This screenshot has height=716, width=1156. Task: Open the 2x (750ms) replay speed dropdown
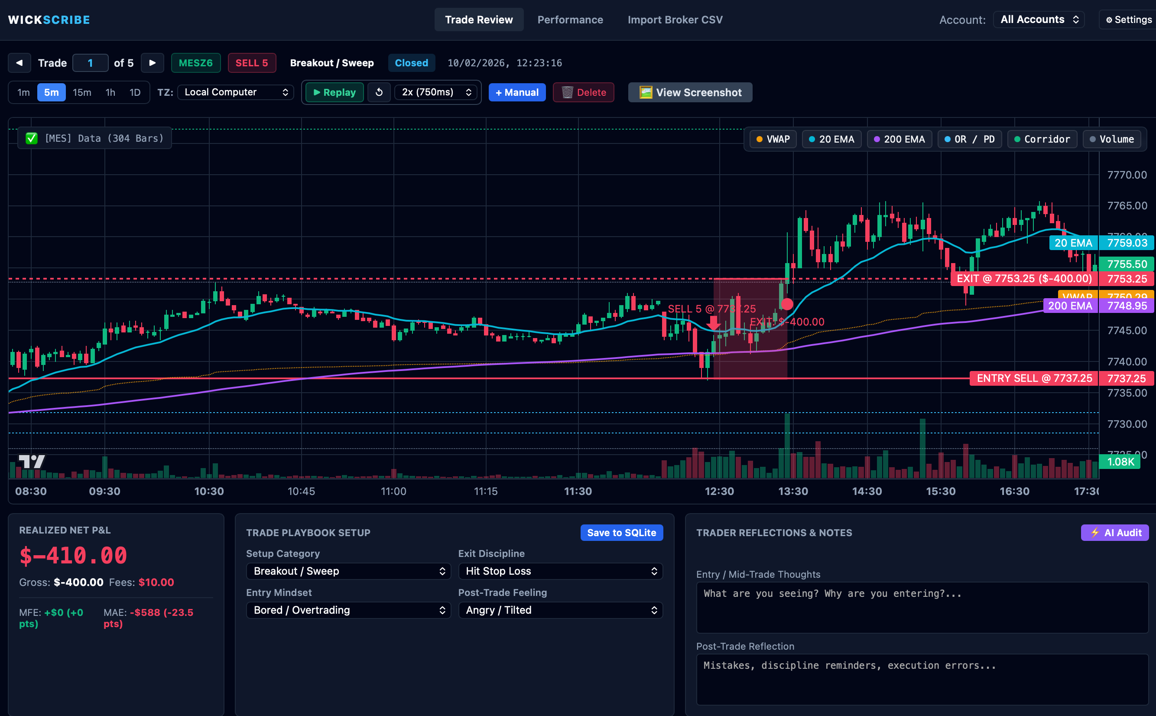[436, 92]
